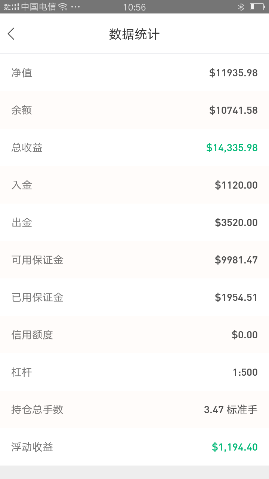Tap the 杠杆 ratio 1:500
The width and height of the screenshot is (269, 479).
pos(245,372)
